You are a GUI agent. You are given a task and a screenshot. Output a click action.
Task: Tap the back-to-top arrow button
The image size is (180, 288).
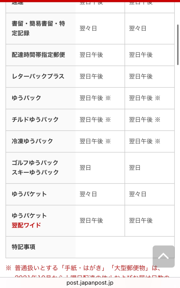point(164,256)
